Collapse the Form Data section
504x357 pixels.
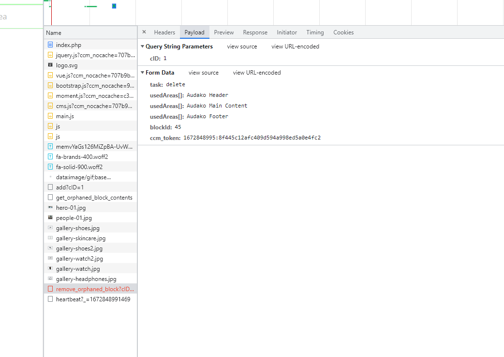point(142,72)
